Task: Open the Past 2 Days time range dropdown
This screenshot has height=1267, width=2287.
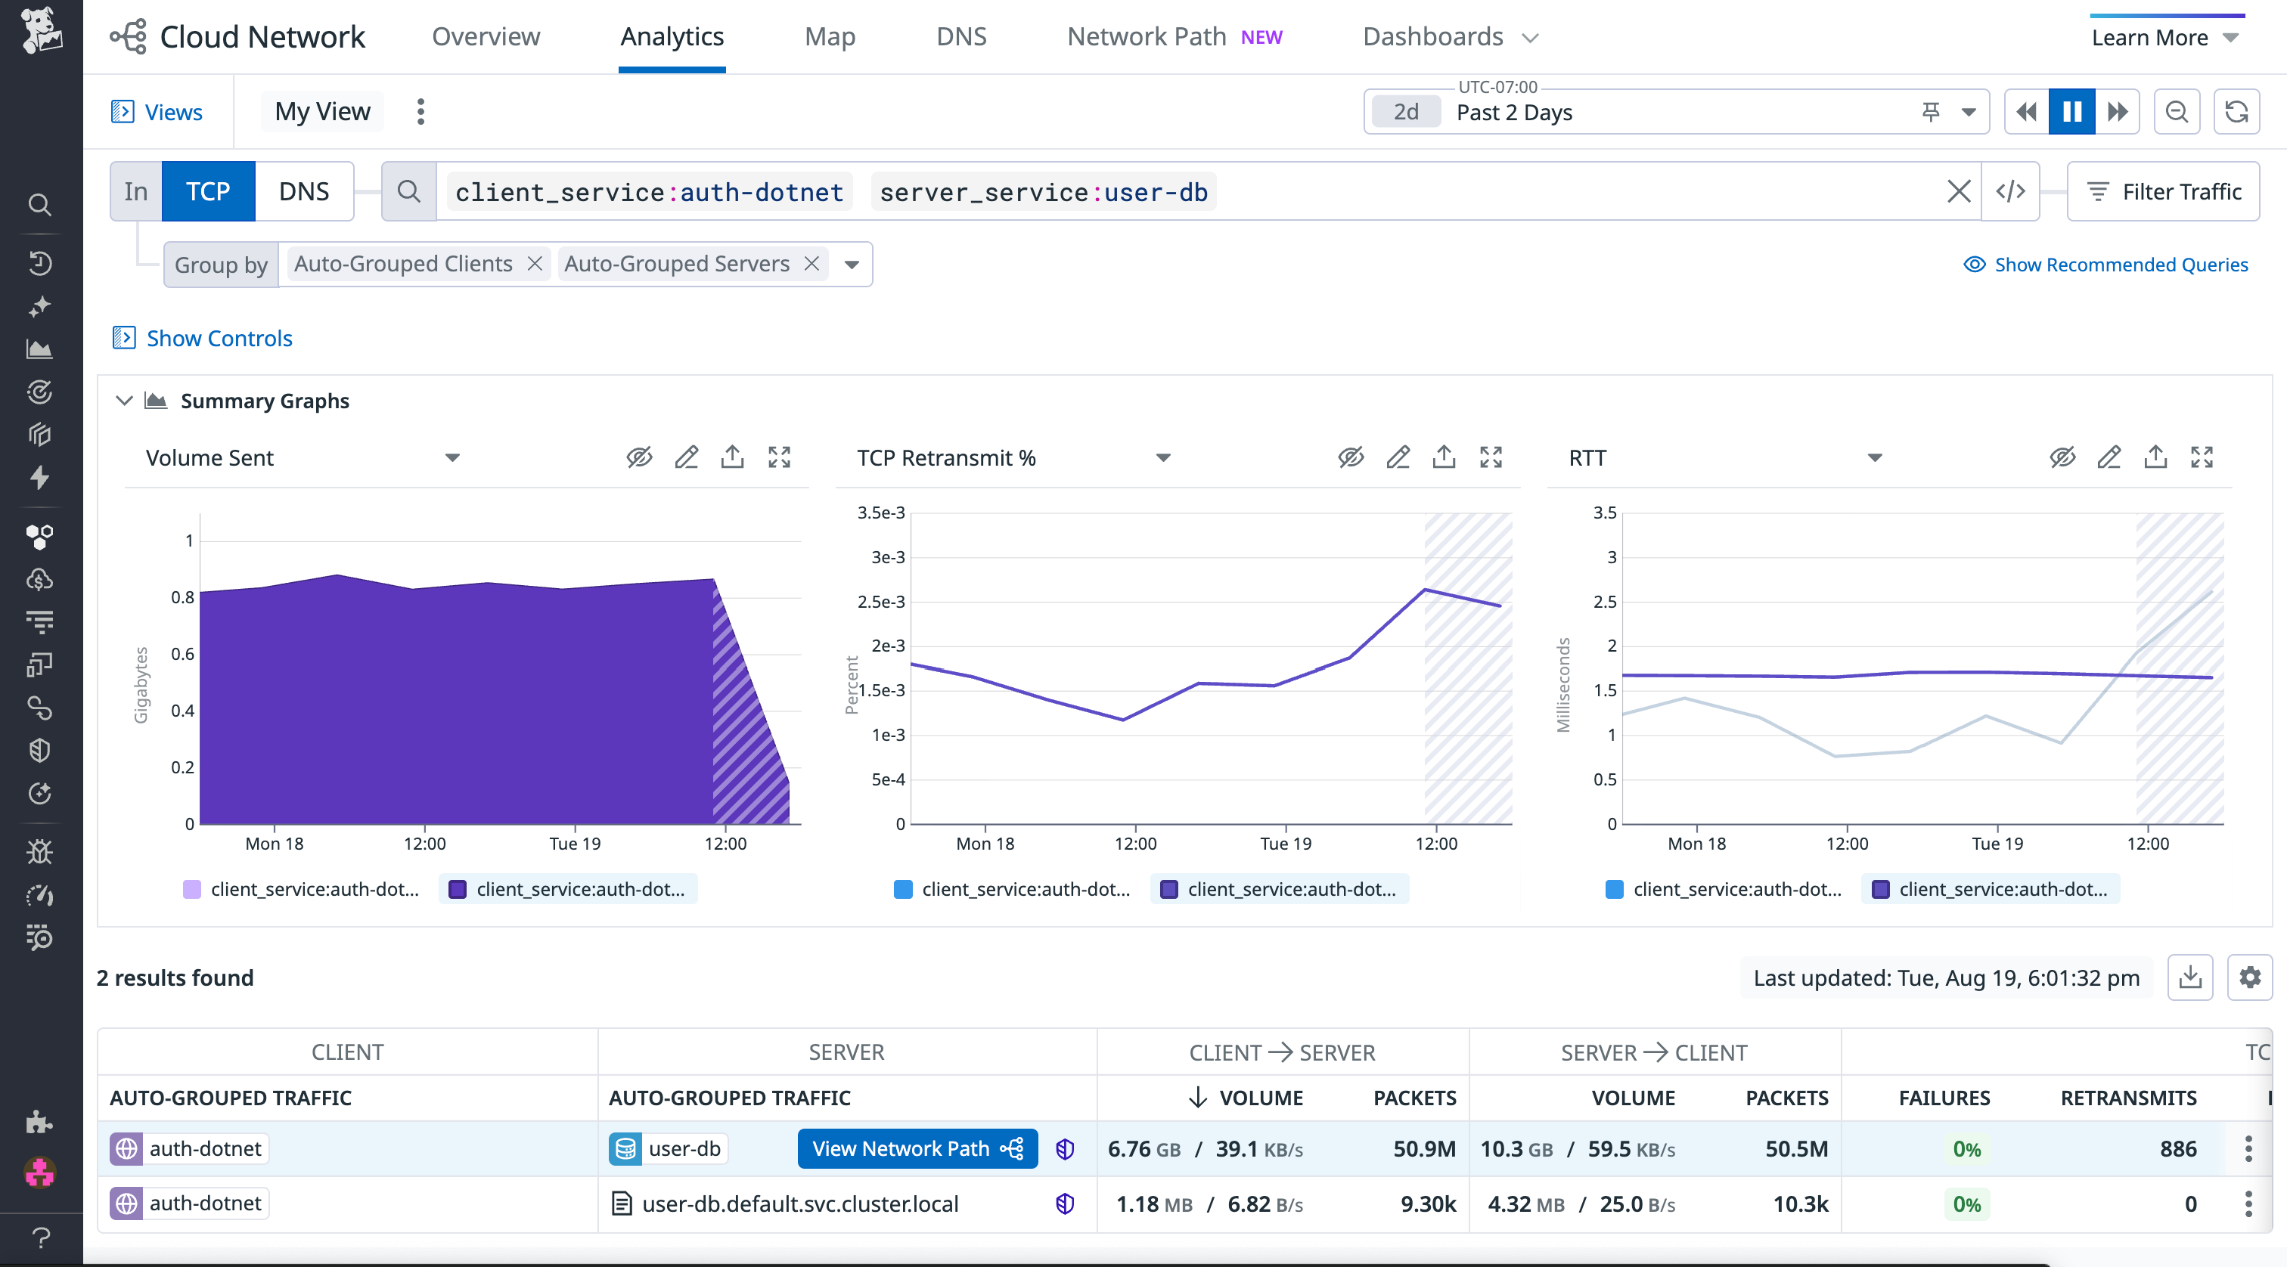Action: point(1969,111)
